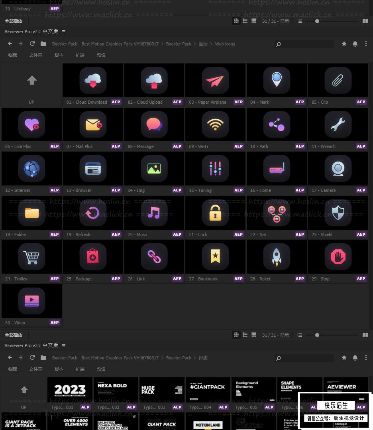Viewport: 373px width, 430px height.
Task: Click small-grid size icon above Web icons panel
Action: coord(300,21)
